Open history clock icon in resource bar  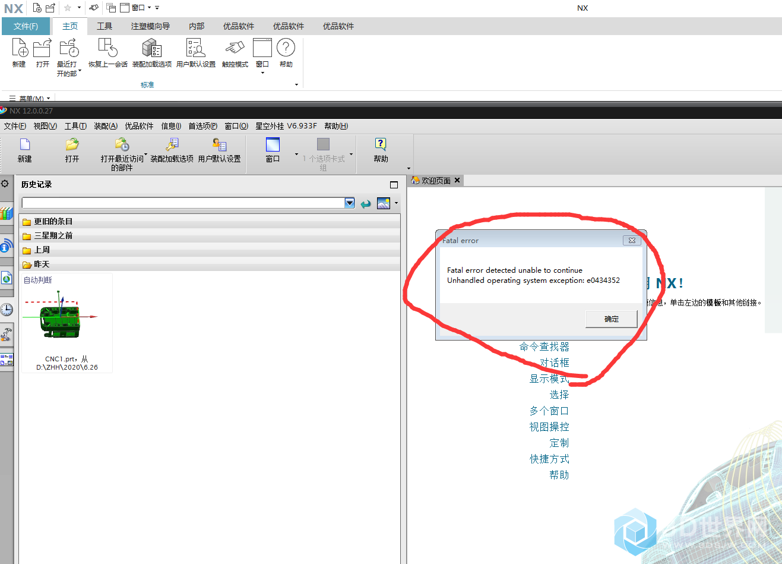click(x=6, y=310)
